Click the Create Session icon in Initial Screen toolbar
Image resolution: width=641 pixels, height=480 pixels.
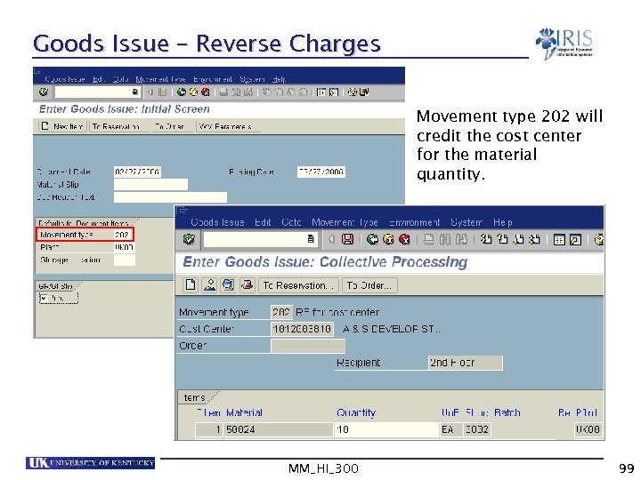click(x=321, y=92)
